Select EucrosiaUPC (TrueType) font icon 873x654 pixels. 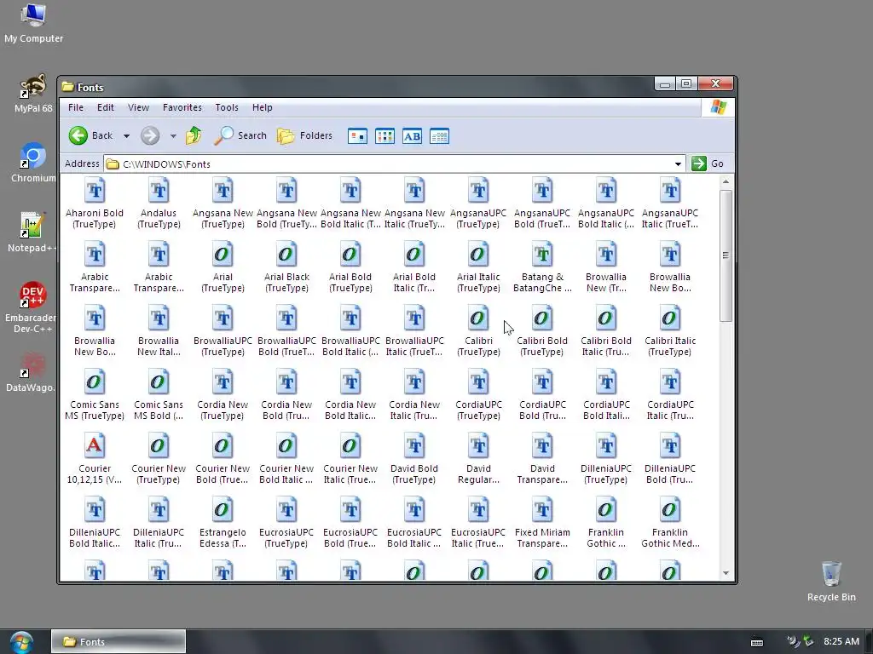286,511
